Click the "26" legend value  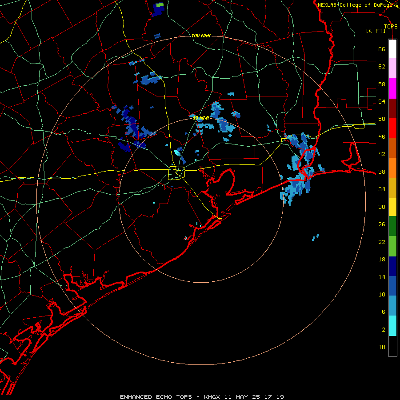coord(382,224)
